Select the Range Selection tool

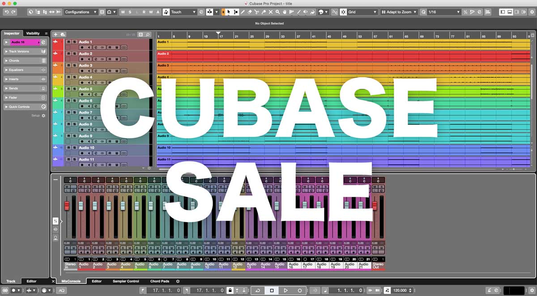[236, 12]
